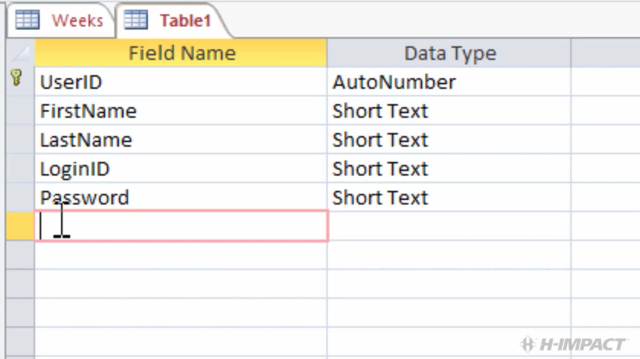Click the Table1 tab table icon
Viewport: 640px width, 359px height.
click(x=136, y=20)
